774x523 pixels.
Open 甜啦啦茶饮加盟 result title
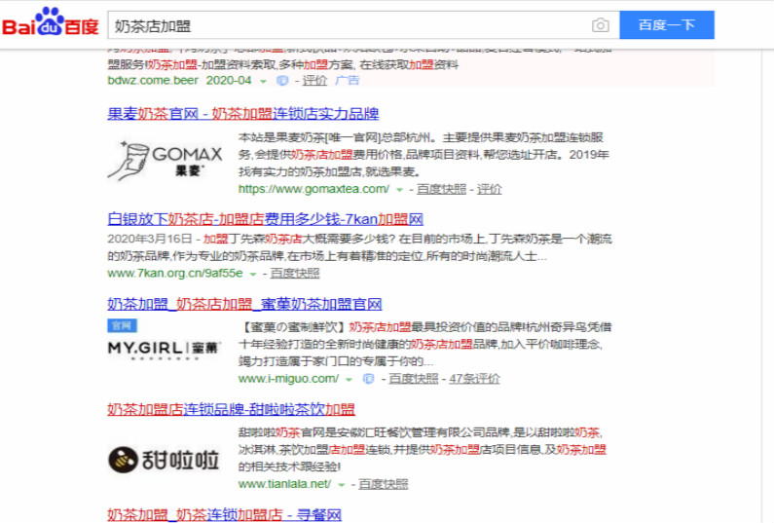[231, 409]
